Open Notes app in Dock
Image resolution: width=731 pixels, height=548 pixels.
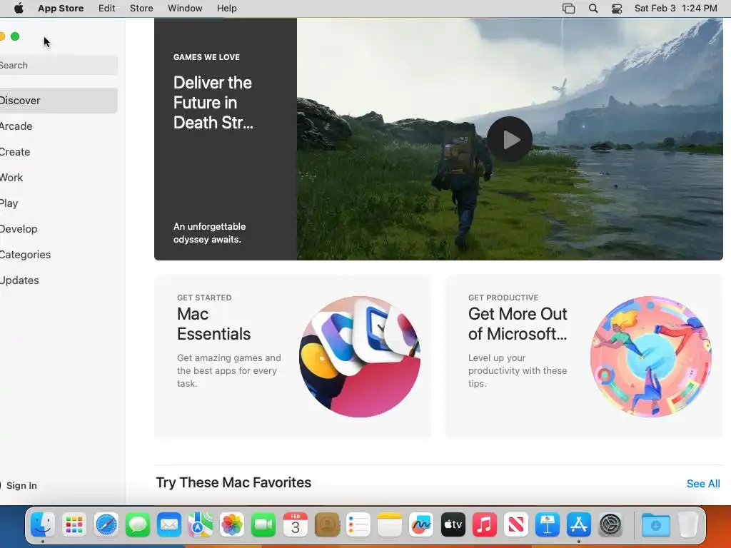390,525
